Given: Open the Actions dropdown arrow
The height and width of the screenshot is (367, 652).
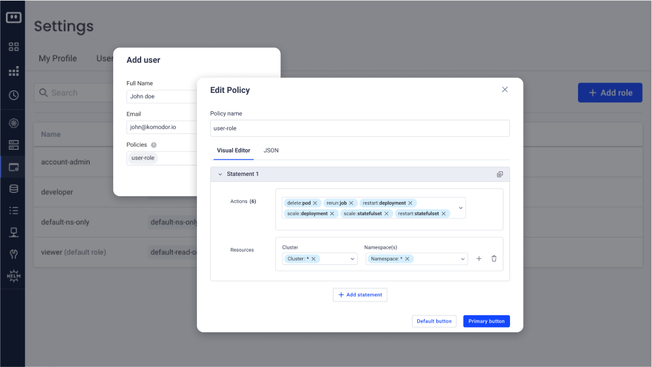Looking at the screenshot, I should (461, 208).
